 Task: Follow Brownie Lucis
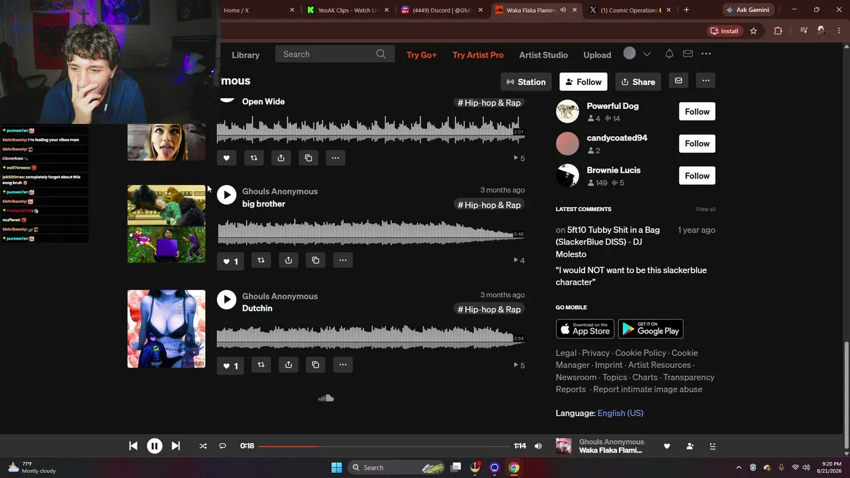click(697, 176)
